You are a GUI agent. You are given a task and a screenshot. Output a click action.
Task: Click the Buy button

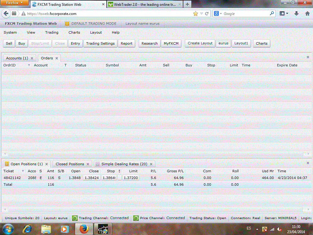click(22, 43)
